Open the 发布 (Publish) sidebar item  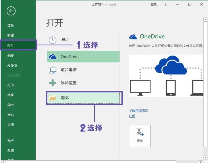11,115
